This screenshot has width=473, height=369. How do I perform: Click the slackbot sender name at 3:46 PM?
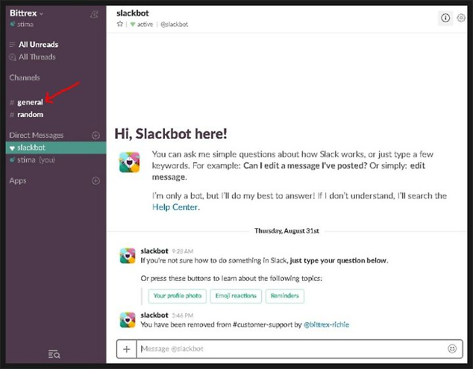point(154,315)
